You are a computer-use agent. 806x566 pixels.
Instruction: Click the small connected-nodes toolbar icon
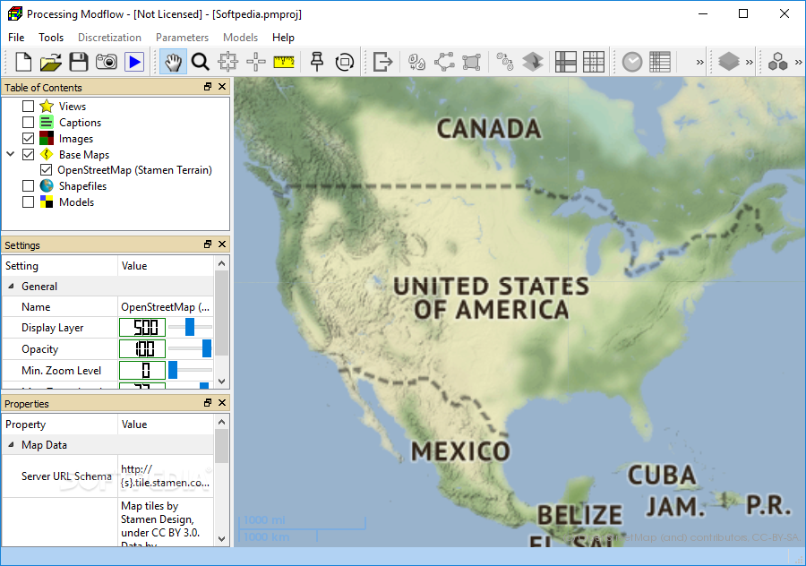click(x=505, y=62)
